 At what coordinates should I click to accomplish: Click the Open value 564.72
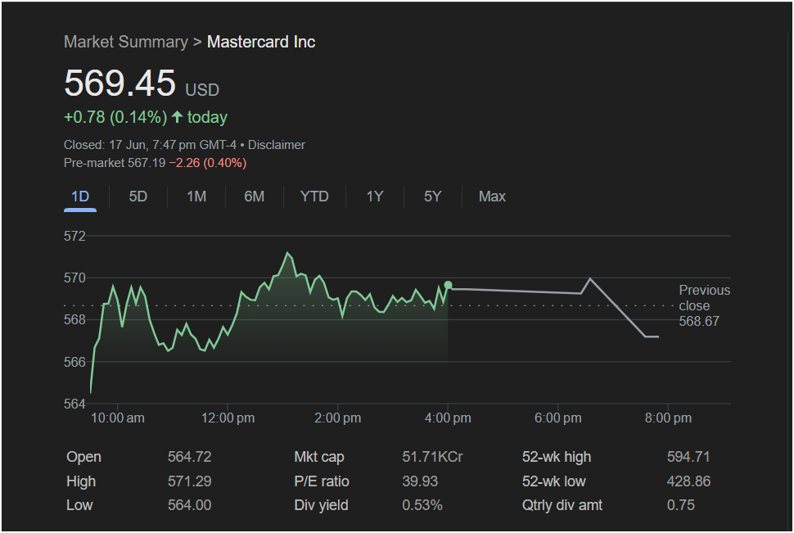tap(189, 457)
